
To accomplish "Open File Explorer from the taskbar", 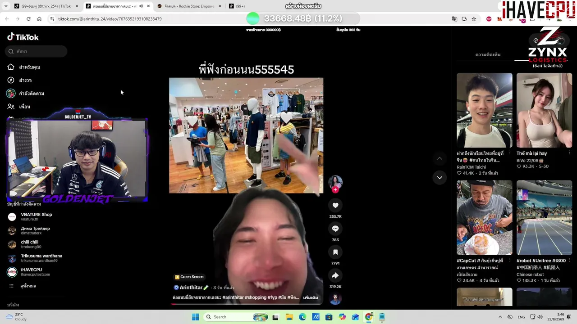I will tap(289, 317).
